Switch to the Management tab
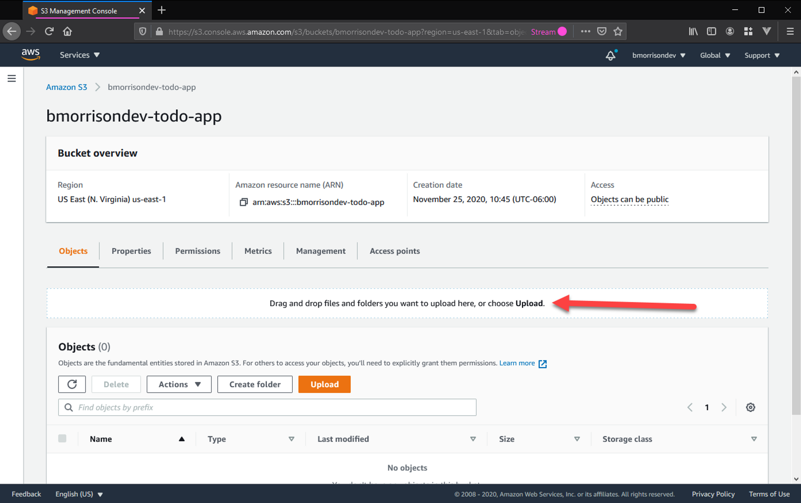801x503 pixels. pos(321,251)
